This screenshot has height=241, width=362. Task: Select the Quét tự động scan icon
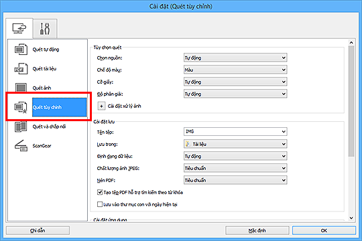[x=21, y=50]
